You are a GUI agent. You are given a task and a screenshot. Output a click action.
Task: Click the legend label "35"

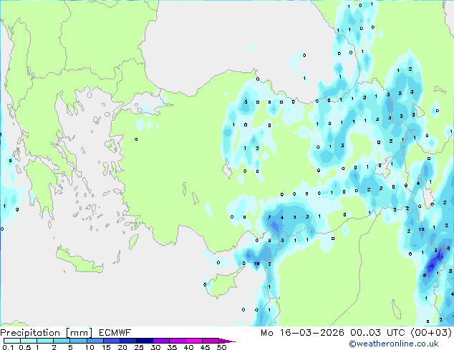[172, 347]
